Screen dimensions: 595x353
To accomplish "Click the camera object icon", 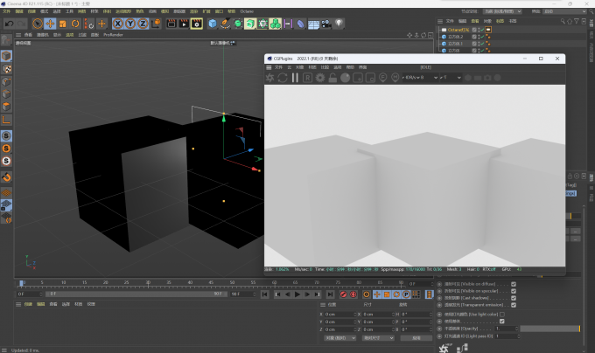I will (x=326, y=24).
